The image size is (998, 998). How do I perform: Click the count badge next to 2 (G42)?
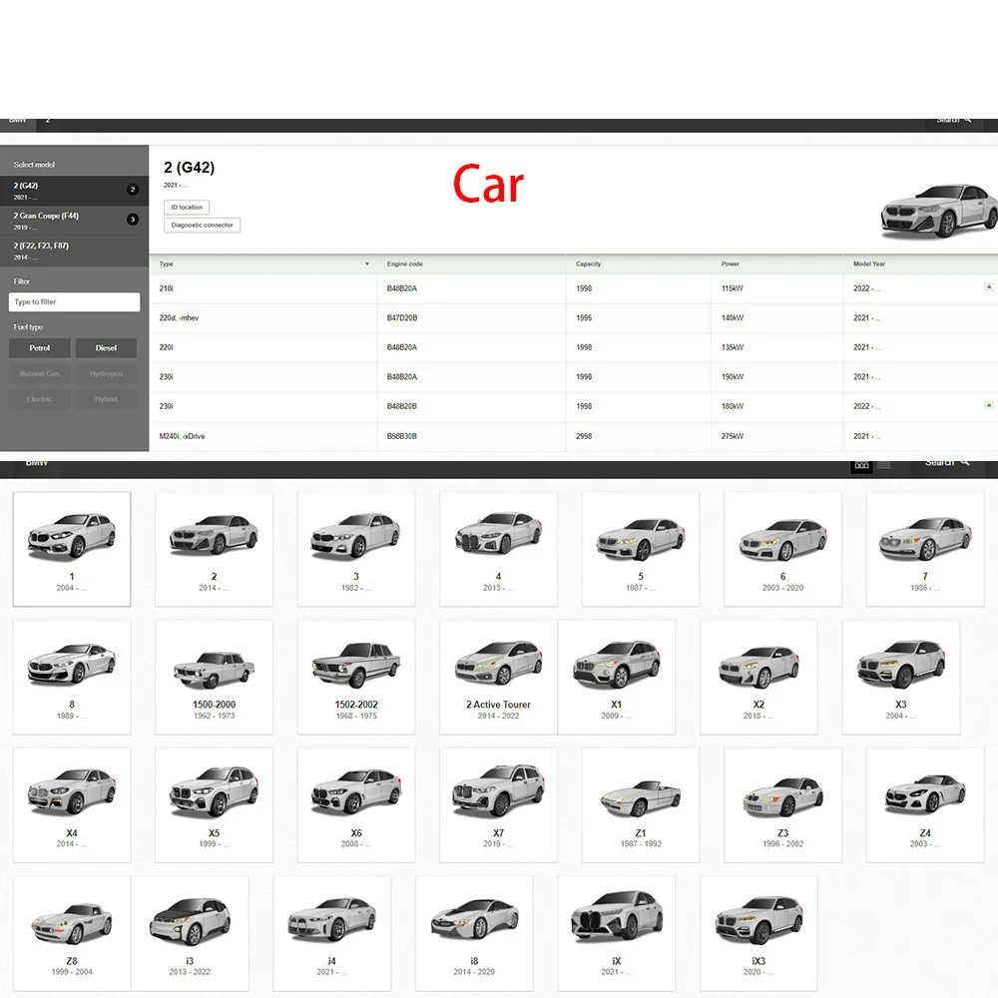(x=133, y=189)
